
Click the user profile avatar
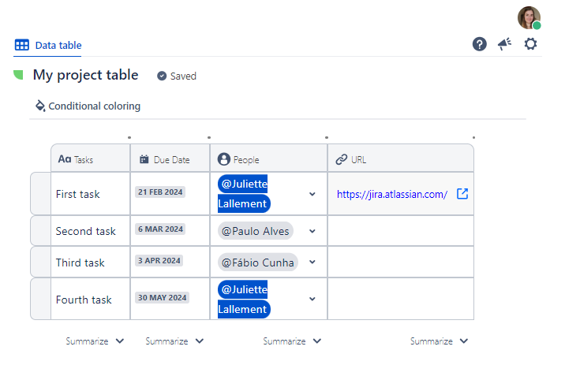(x=529, y=17)
